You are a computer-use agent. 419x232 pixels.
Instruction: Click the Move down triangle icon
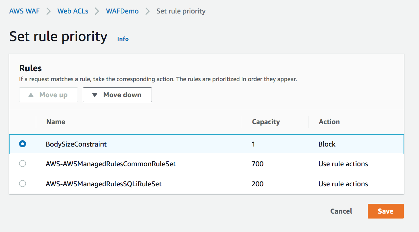coord(95,95)
